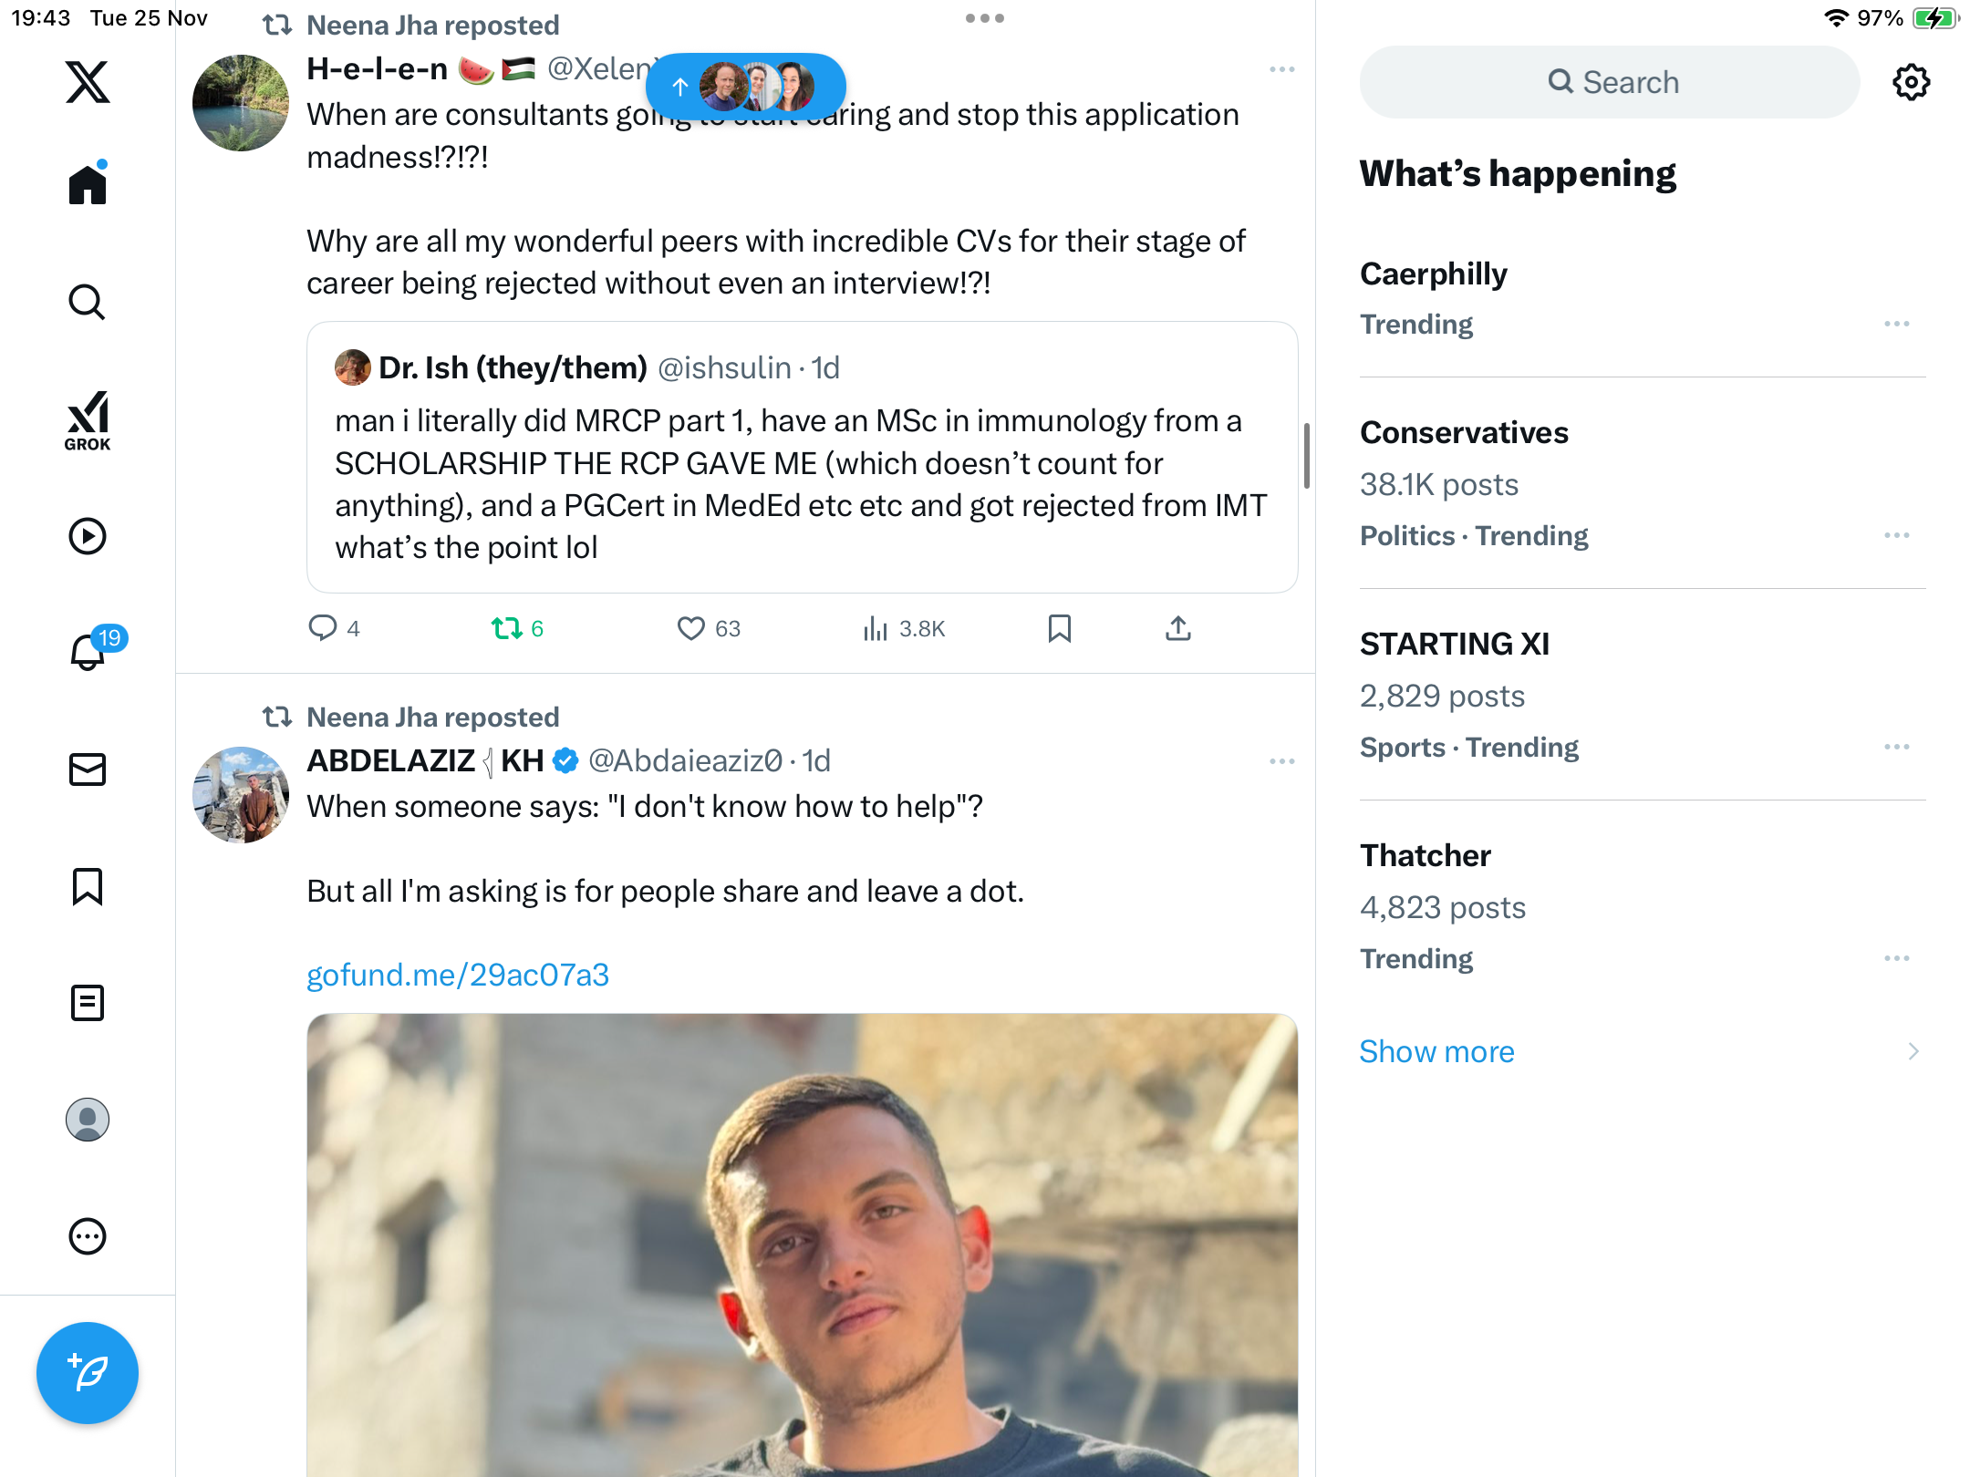Share H-e-l-e-n's post via share icon

point(1177,628)
